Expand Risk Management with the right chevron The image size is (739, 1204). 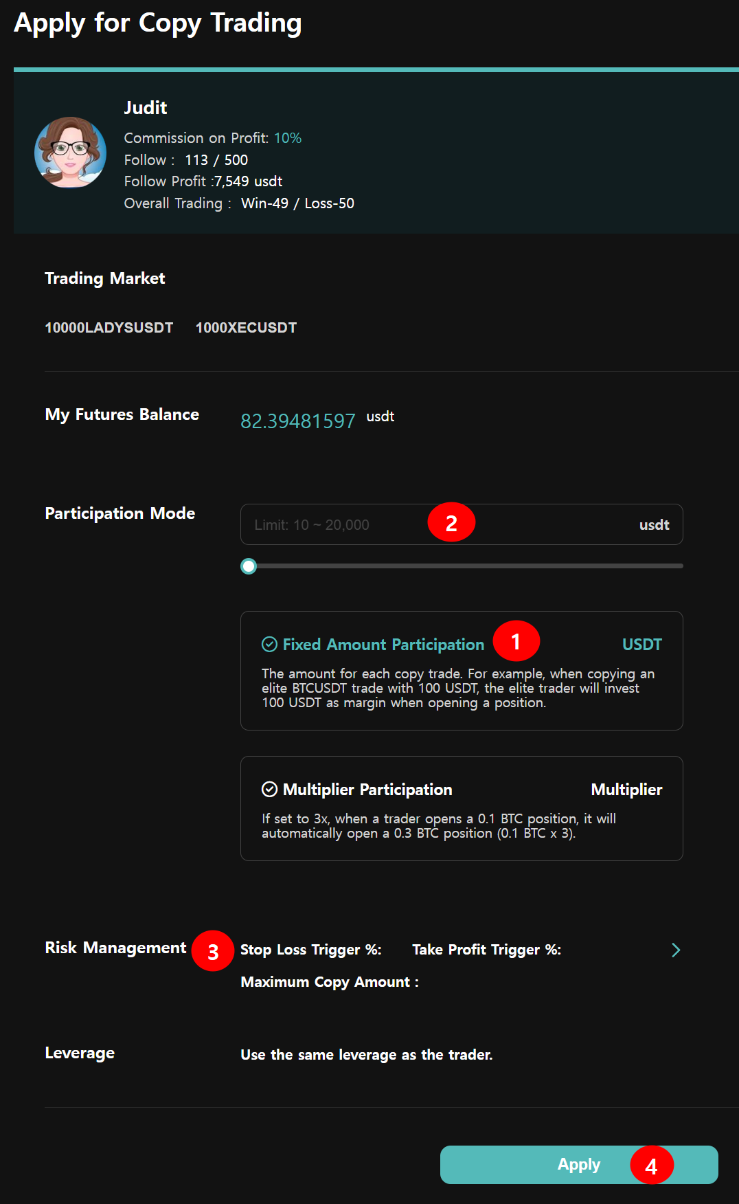point(676,950)
